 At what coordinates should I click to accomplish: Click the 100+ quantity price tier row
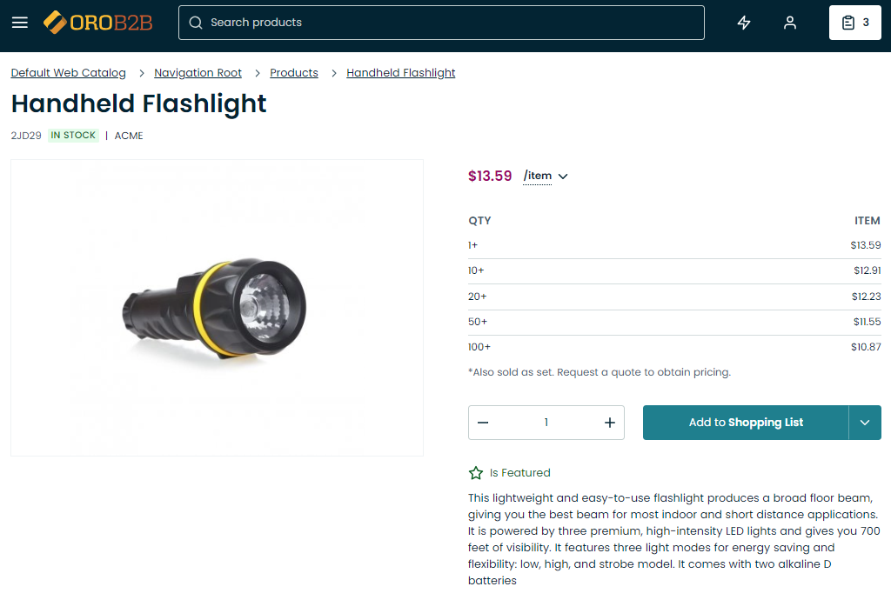pyautogui.click(x=674, y=347)
